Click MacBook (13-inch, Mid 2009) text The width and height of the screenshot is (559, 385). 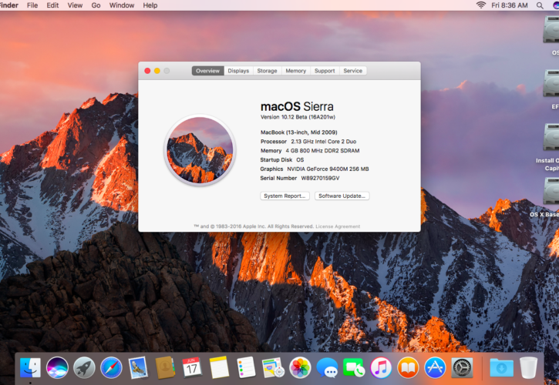tap(298, 132)
